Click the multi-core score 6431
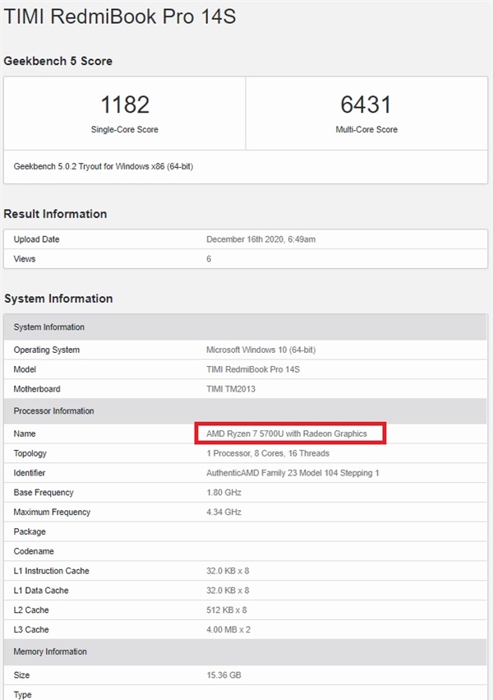Viewport: 493px width, 700px height. pyautogui.click(x=366, y=105)
